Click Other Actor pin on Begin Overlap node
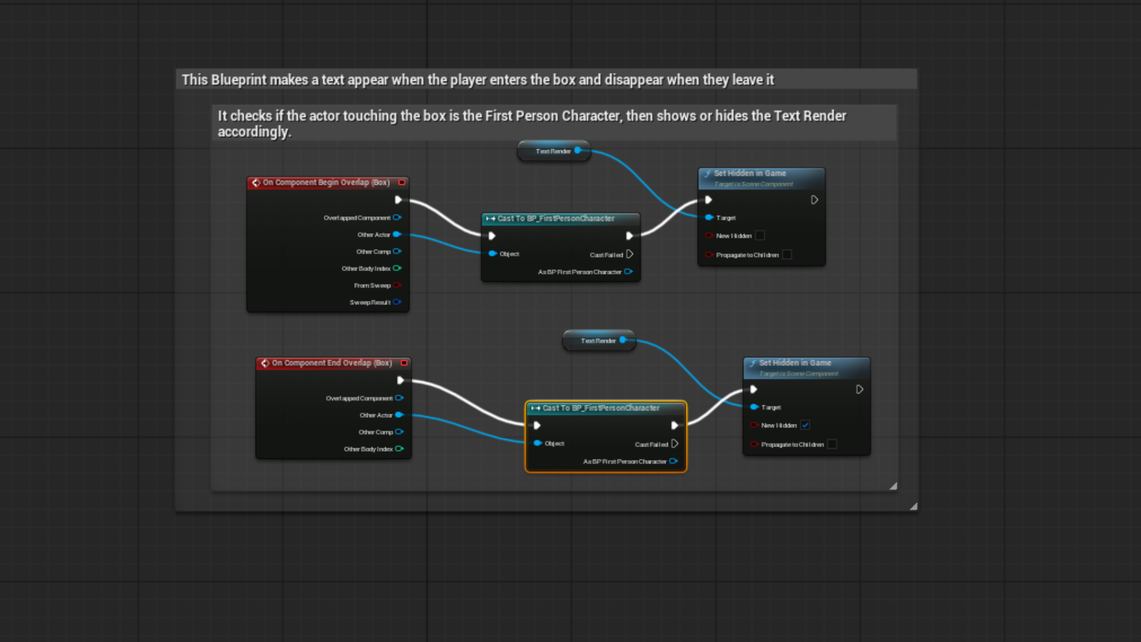The height and width of the screenshot is (642, 1141). 397,234
